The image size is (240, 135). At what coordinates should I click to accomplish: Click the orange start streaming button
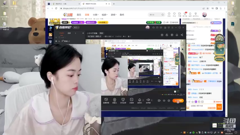[178, 101]
